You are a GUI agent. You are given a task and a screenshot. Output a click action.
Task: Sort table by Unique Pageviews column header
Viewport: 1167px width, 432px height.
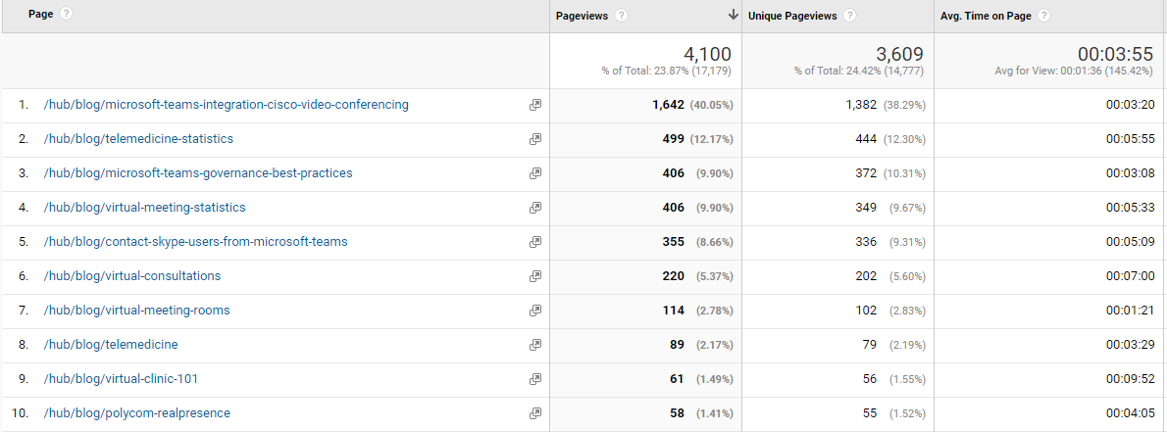(792, 16)
